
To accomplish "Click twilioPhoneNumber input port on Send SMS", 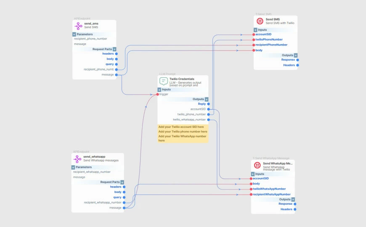I will [x=254, y=40].
